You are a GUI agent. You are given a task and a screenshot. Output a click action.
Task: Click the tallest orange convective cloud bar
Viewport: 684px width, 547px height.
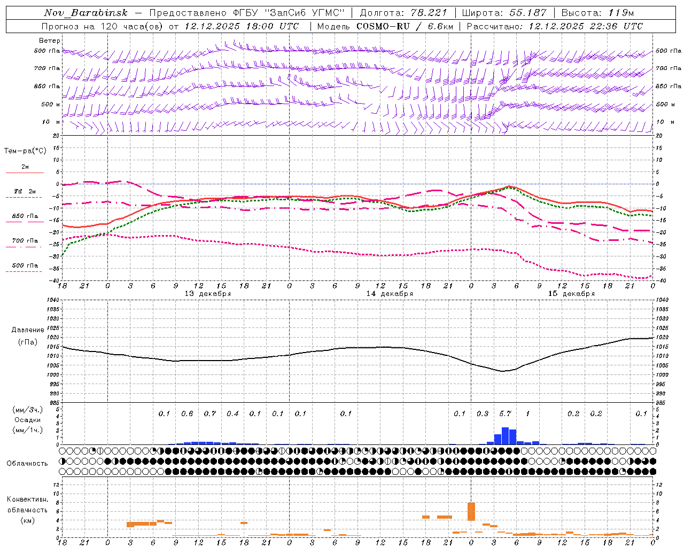[471, 511]
